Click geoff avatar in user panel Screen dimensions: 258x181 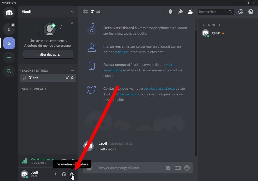(x=24, y=174)
